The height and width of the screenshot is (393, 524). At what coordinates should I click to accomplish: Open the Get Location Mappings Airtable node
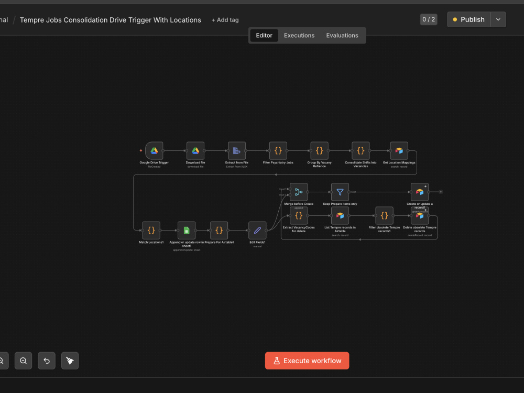399,151
